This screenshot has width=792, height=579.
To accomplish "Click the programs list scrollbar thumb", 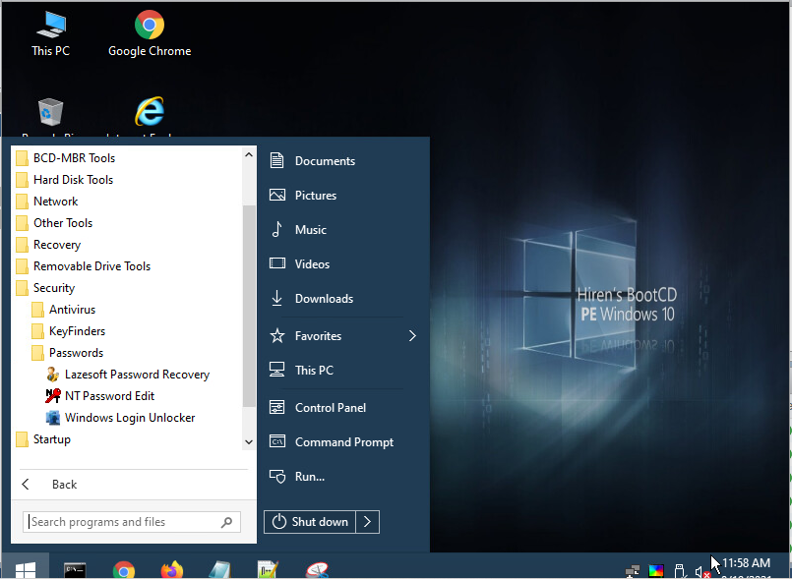I will point(249,306).
